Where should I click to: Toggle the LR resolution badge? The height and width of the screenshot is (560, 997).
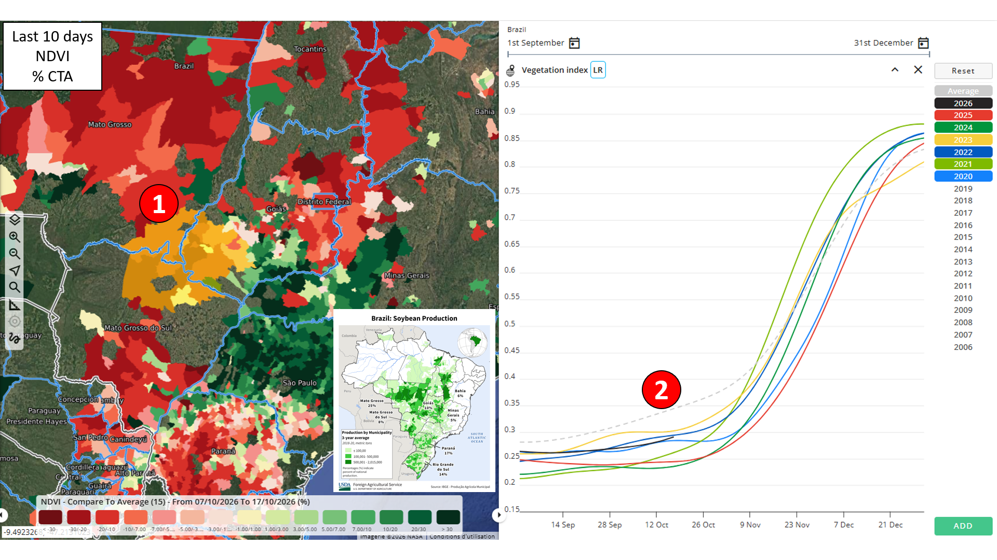[598, 70]
